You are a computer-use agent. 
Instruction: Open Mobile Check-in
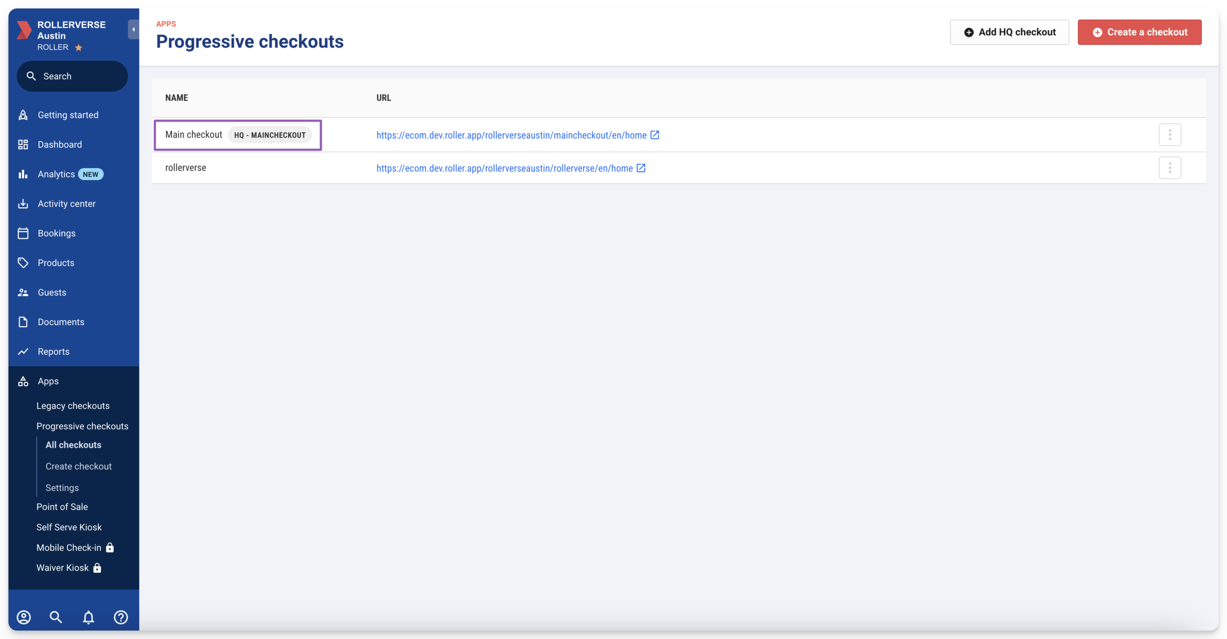69,547
